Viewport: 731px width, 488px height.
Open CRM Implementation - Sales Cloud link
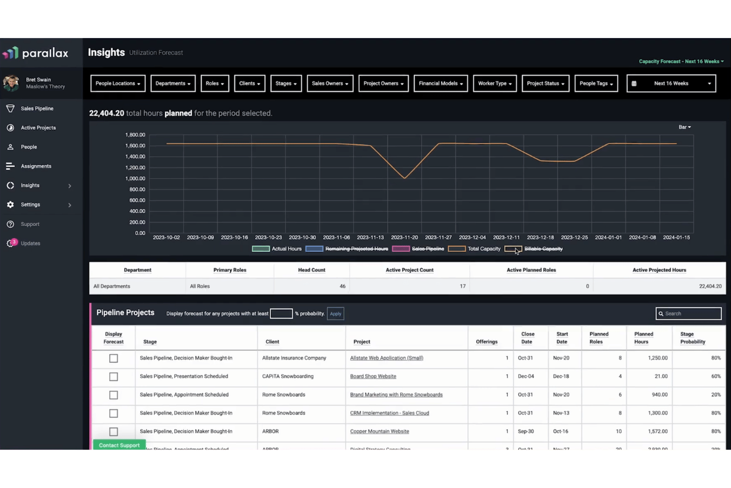[389, 413]
